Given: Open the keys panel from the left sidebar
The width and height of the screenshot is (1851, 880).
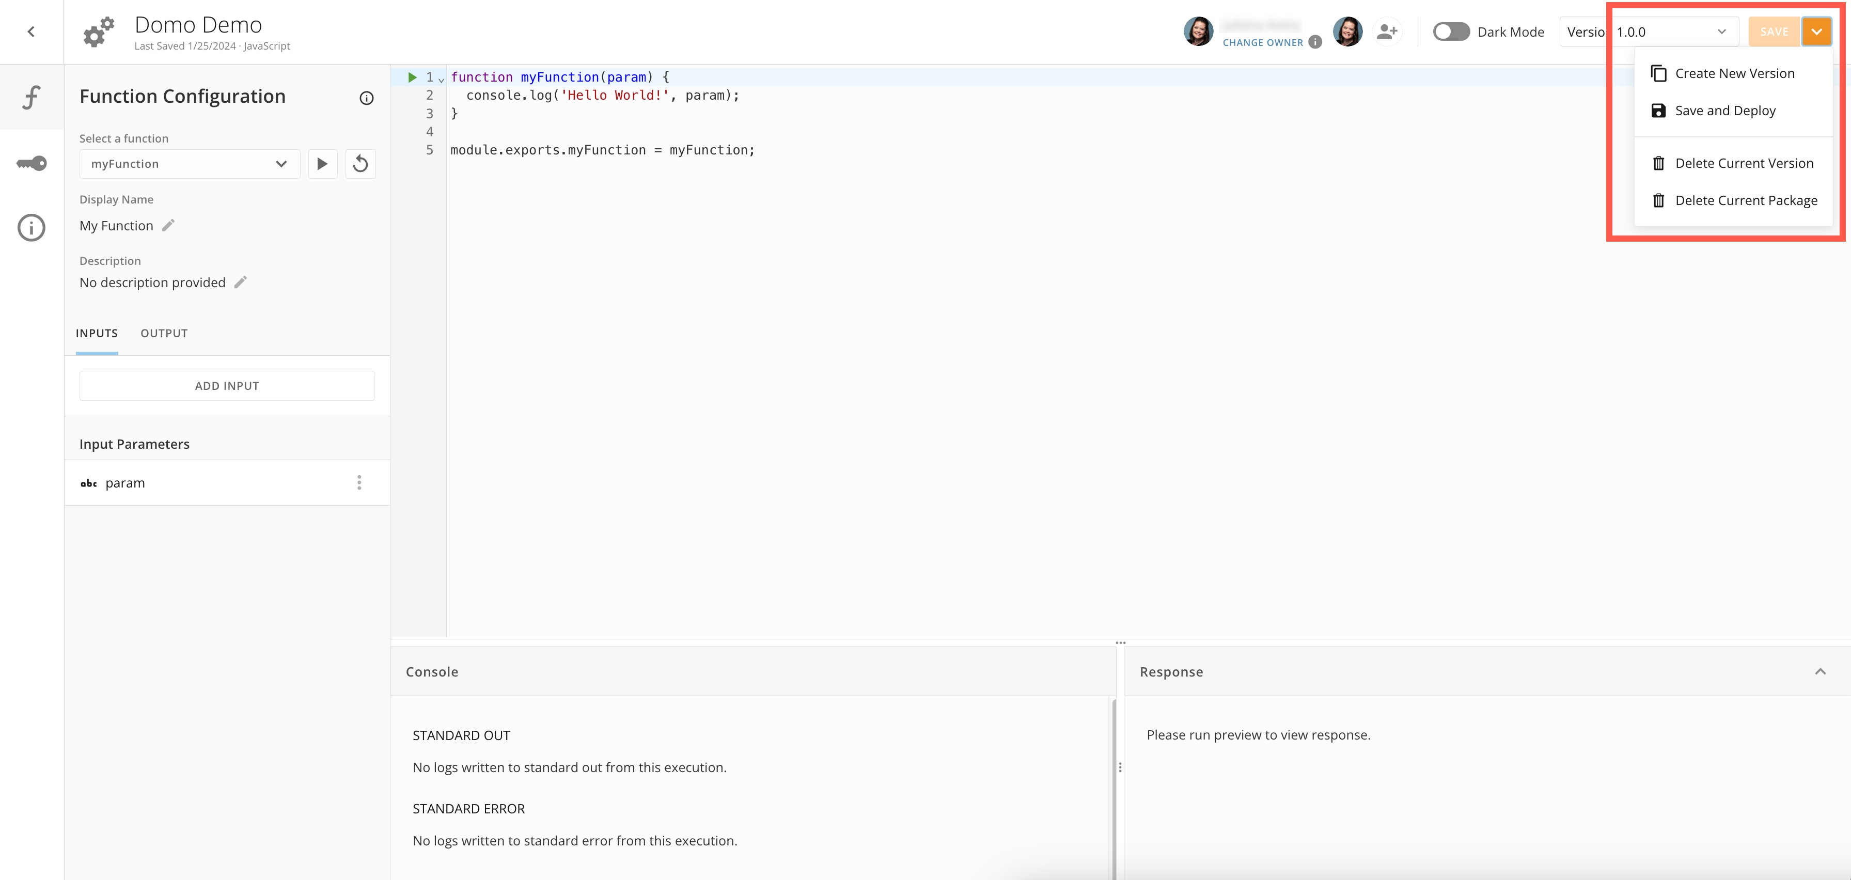Looking at the screenshot, I should tap(30, 163).
